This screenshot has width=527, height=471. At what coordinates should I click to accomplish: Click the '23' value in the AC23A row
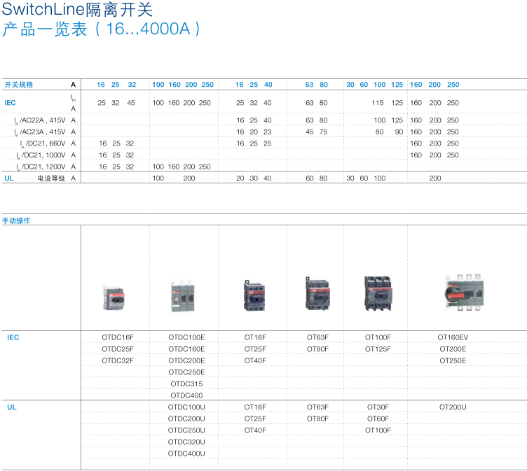pos(268,132)
